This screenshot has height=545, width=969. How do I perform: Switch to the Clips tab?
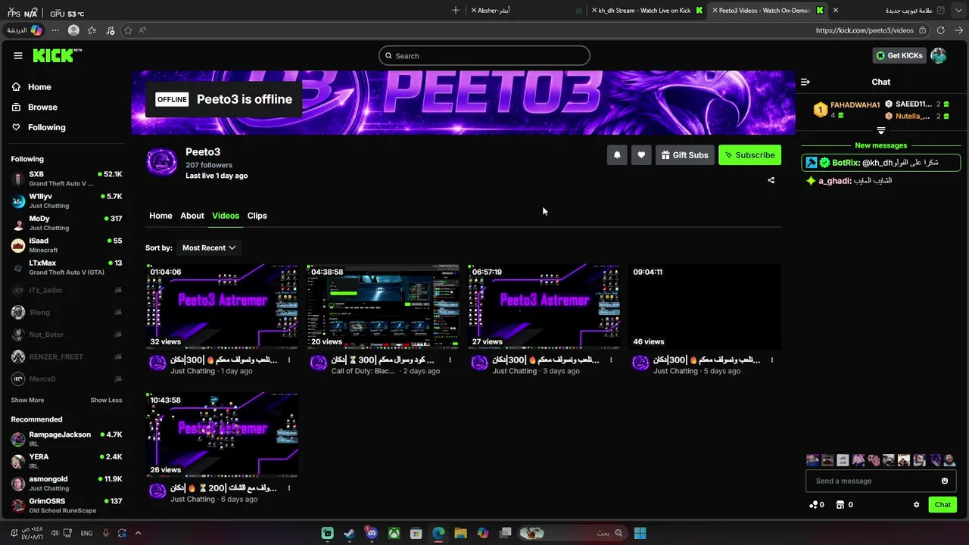click(x=257, y=216)
